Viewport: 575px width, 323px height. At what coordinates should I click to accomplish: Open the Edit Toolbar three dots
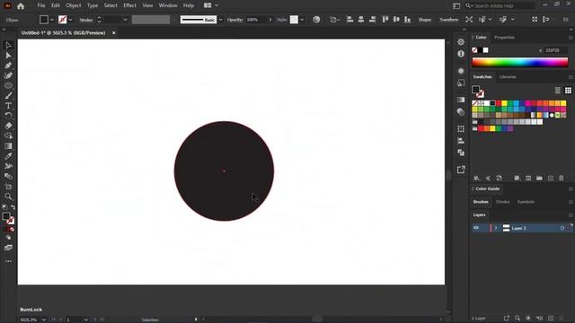point(8,261)
